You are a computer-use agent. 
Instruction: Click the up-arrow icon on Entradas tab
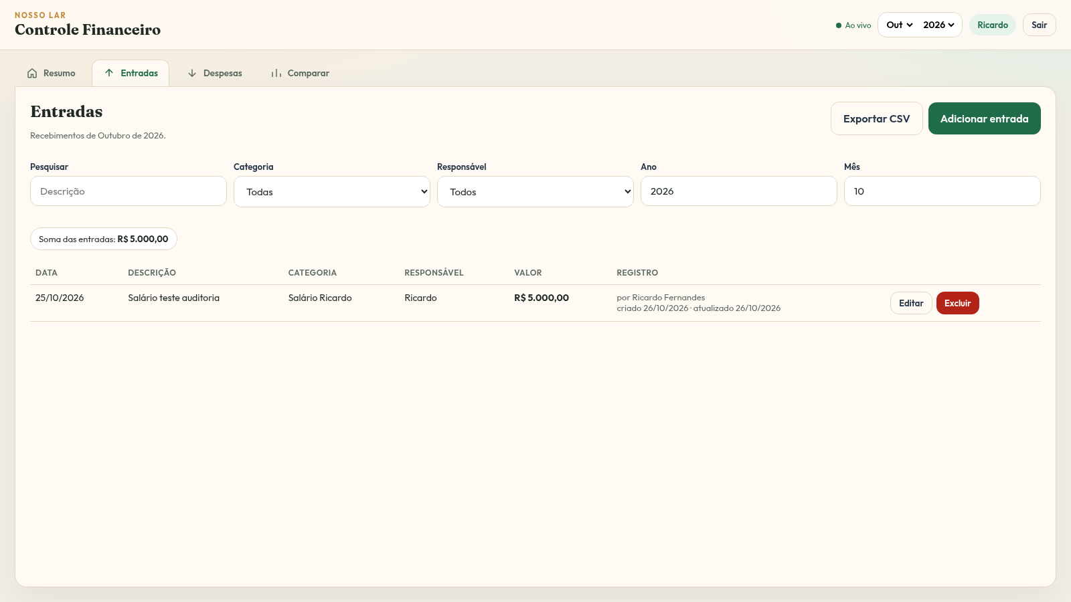(x=109, y=73)
